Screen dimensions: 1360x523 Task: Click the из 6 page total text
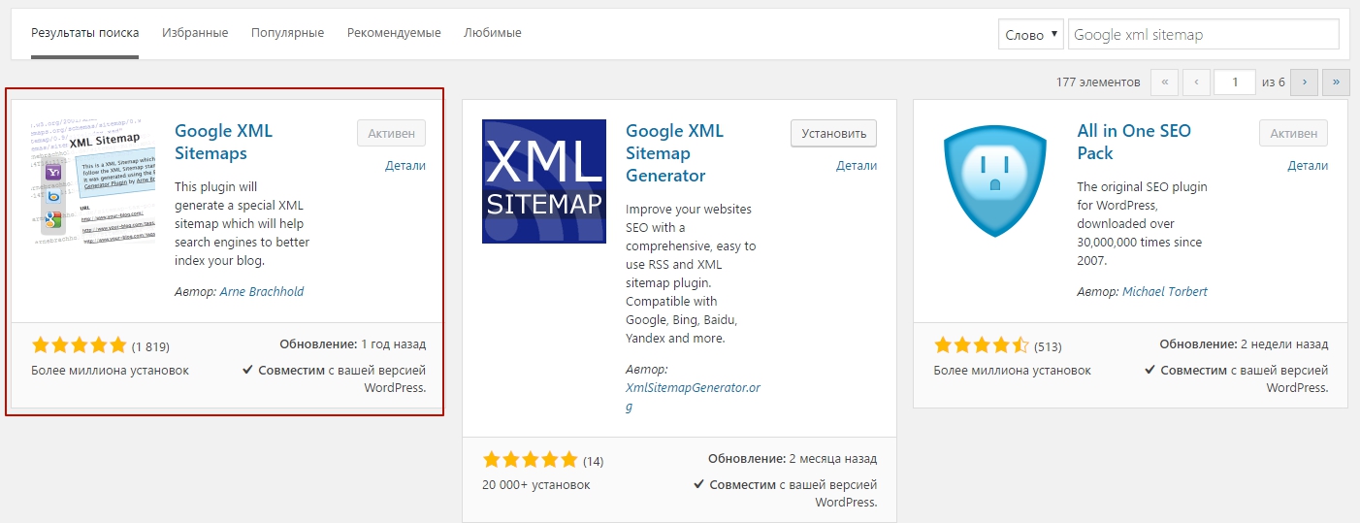point(1274,82)
